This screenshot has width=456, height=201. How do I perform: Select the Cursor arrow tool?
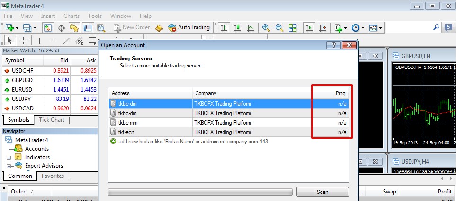pos(10,40)
